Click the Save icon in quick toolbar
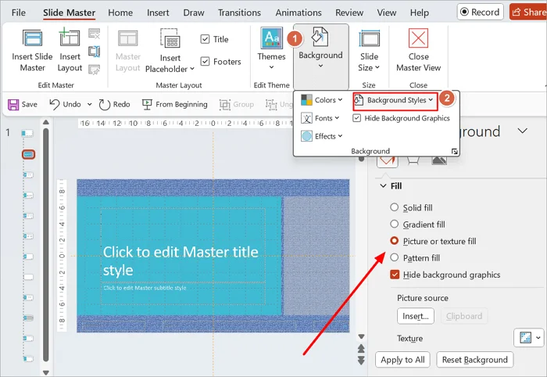 (x=13, y=104)
